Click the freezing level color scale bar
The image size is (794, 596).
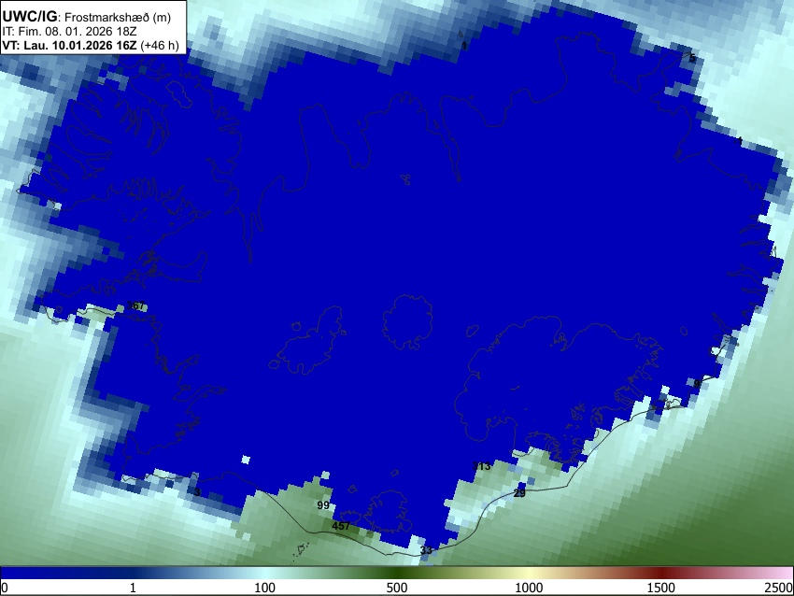397,574
